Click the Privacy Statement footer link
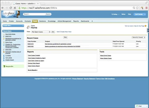Viewport: 149px width, 108px height. click(78, 79)
